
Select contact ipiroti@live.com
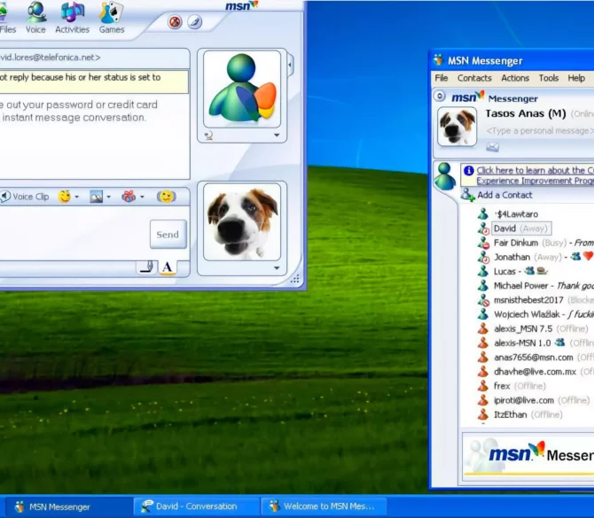tap(534, 400)
